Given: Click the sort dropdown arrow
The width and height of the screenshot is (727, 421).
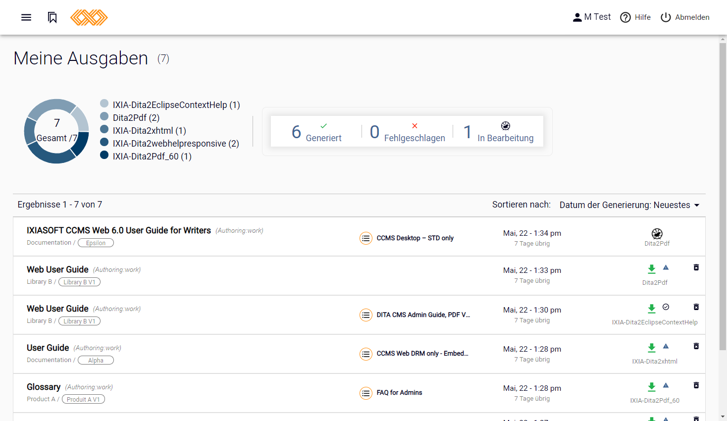Looking at the screenshot, I should click(696, 205).
